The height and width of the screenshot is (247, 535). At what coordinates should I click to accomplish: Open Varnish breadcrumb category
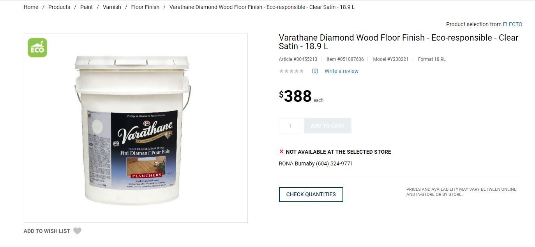(112, 7)
